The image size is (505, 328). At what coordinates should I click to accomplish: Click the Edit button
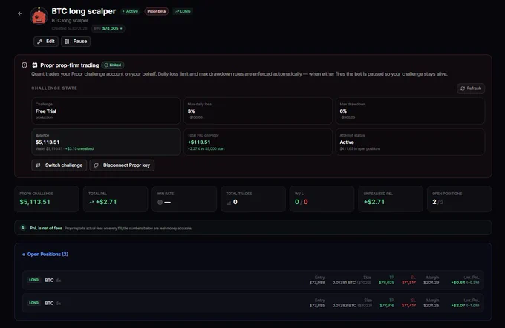[46, 42]
